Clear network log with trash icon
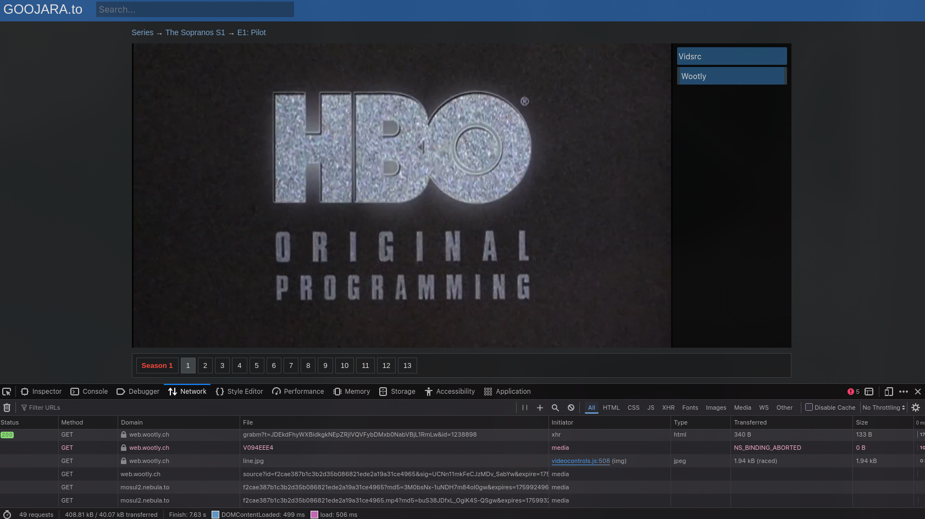Screen dimensions: 925x519 click(x=7, y=408)
